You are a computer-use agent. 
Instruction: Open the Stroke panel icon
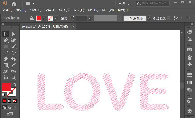point(189,75)
